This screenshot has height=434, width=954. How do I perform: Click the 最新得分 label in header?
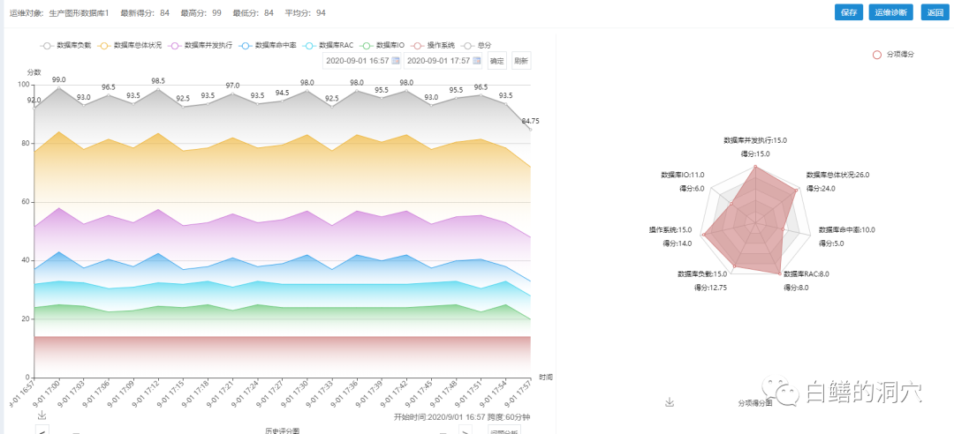coord(137,12)
